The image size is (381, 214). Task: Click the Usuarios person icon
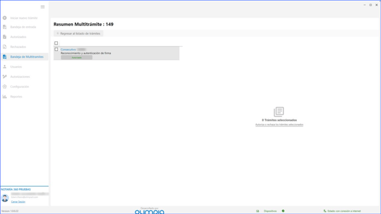[5, 67]
